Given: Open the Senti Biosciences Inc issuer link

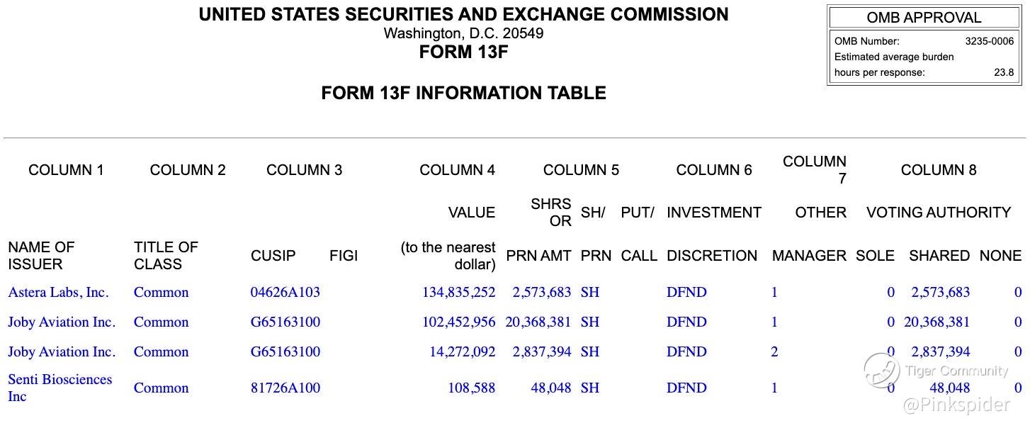Looking at the screenshot, I should [x=60, y=387].
